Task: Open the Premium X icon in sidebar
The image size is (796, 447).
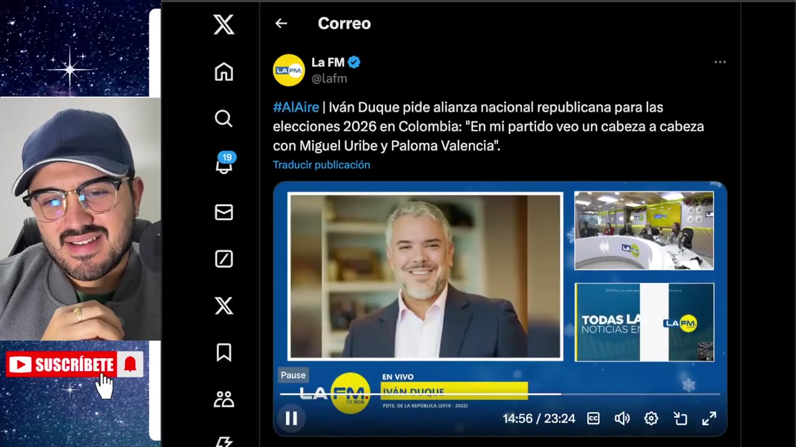Action: click(x=224, y=305)
